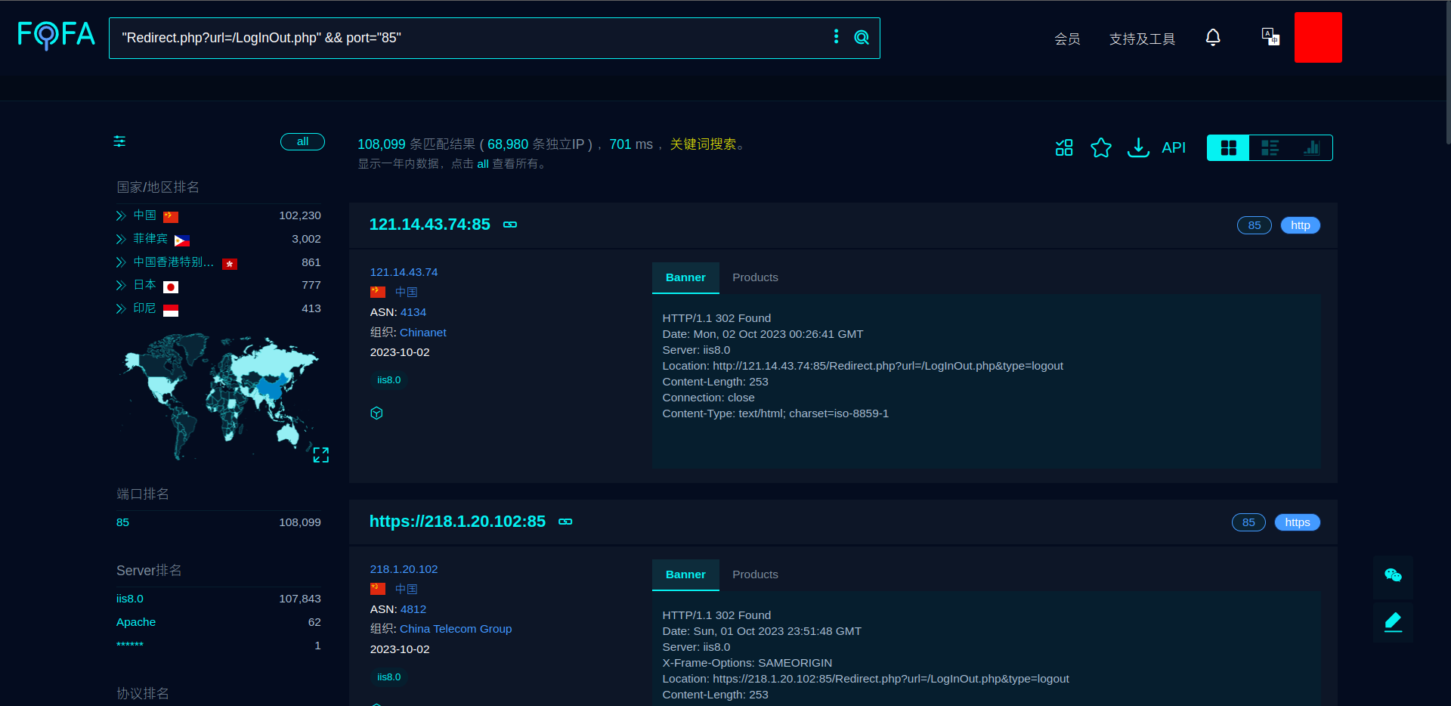Click Chinanet organization link
This screenshot has width=1451, height=706.
[423, 333]
